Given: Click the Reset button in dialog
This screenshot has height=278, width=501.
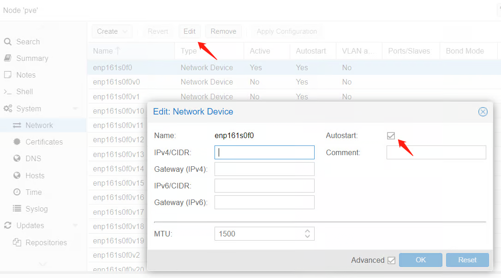Looking at the screenshot, I should pos(467,260).
